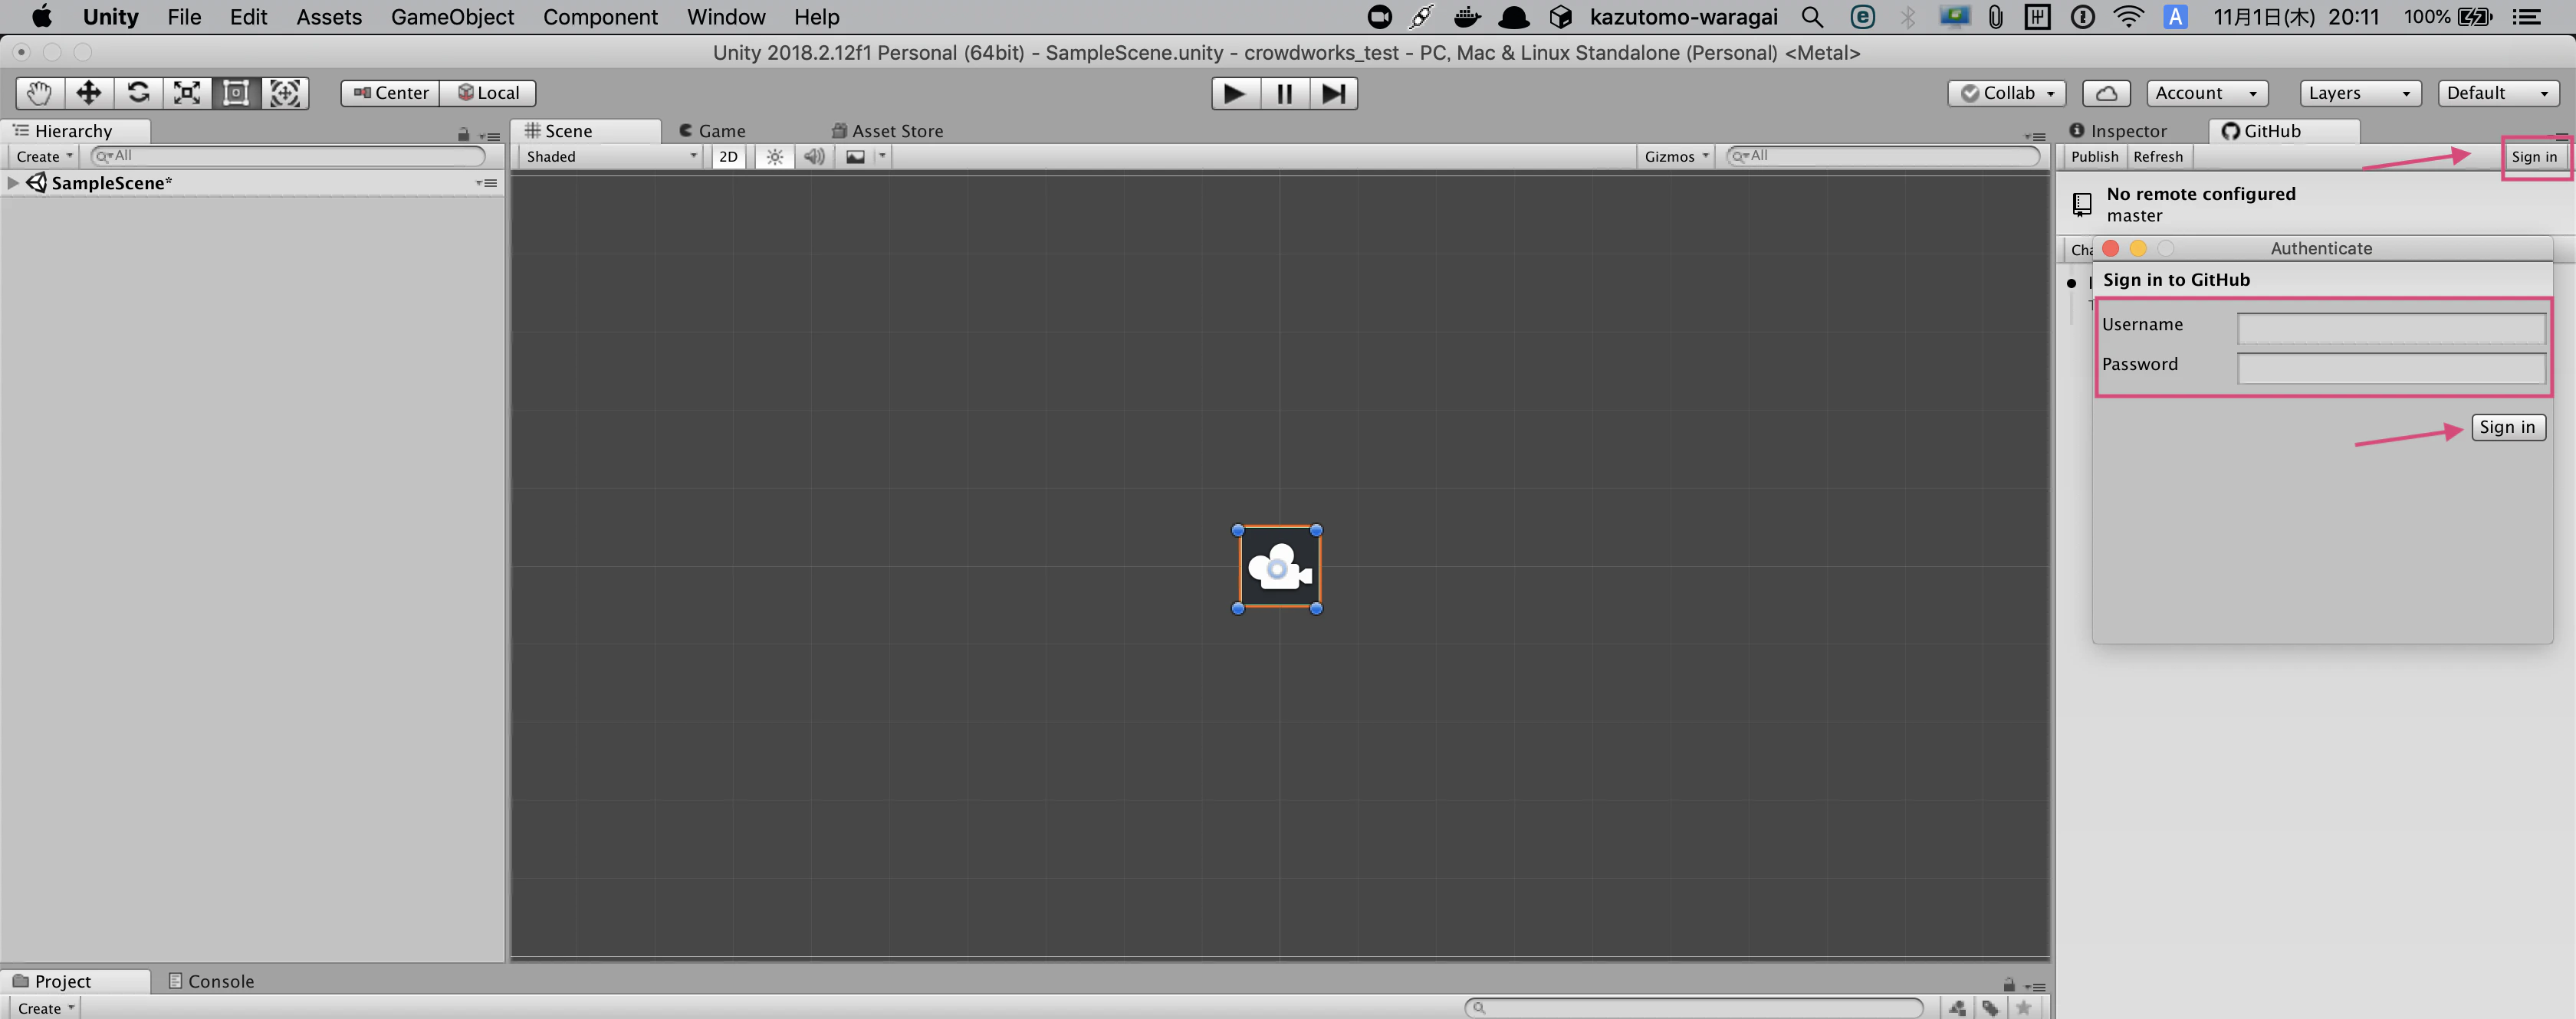Select the camera gizmo in the Scene view
2576x1019 pixels.
point(1279,568)
